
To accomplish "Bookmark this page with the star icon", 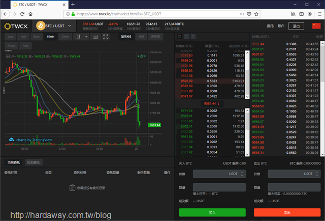I will (256, 14).
